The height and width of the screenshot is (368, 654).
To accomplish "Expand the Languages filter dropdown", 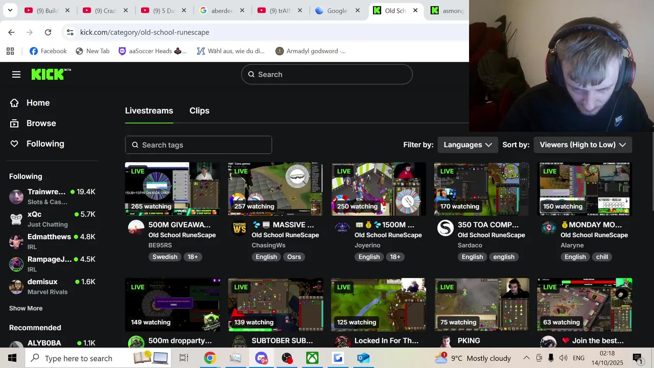I will pyautogui.click(x=468, y=145).
